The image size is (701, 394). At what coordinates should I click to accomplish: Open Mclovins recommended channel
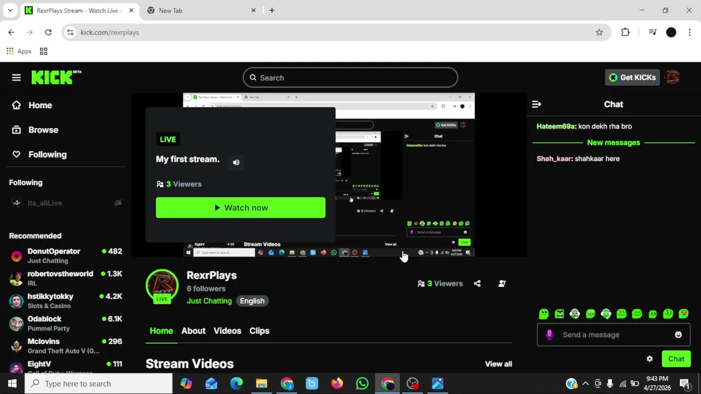(66, 345)
